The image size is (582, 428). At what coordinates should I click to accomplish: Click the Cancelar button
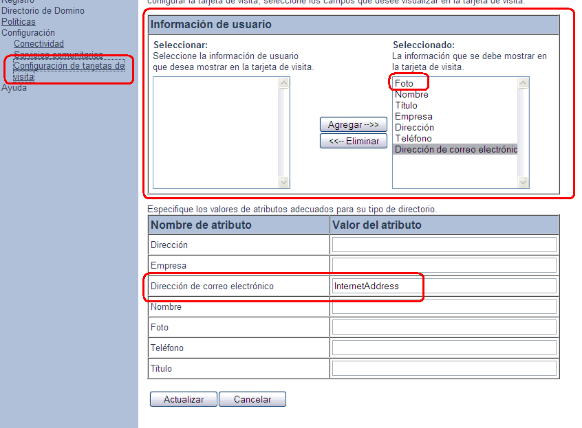(x=252, y=399)
